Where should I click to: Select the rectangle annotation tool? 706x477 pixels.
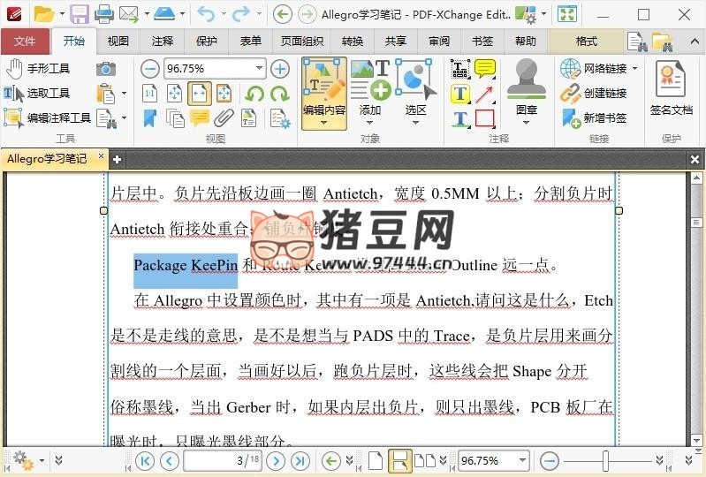[485, 118]
